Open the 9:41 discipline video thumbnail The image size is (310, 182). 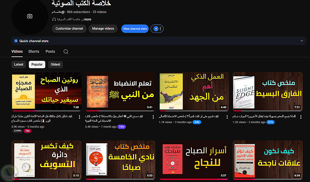point(120,91)
